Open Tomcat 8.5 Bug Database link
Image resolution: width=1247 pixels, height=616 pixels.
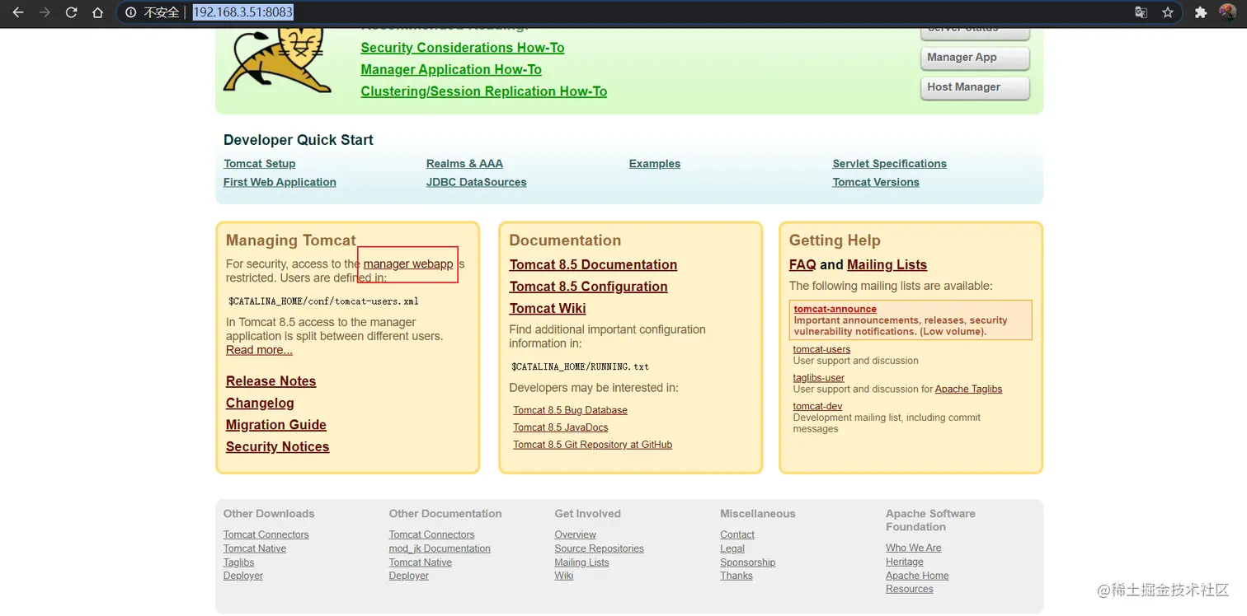(x=570, y=410)
